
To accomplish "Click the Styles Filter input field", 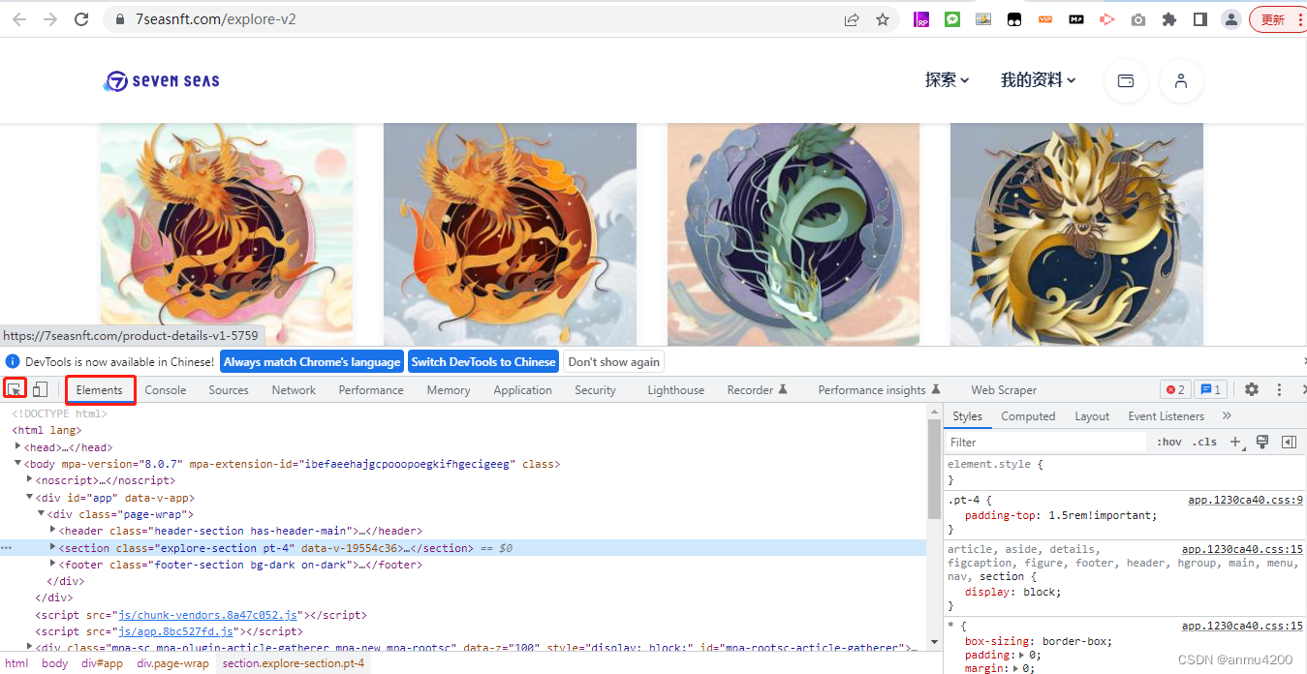I will click(x=1045, y=442).
